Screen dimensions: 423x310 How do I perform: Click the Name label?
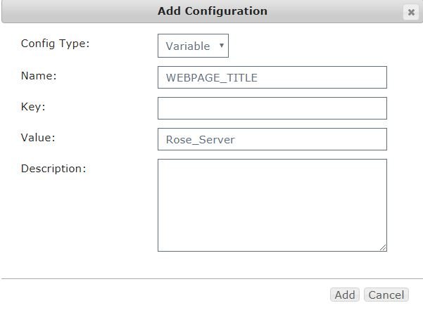pyautogui.click(x=39, y=75)
